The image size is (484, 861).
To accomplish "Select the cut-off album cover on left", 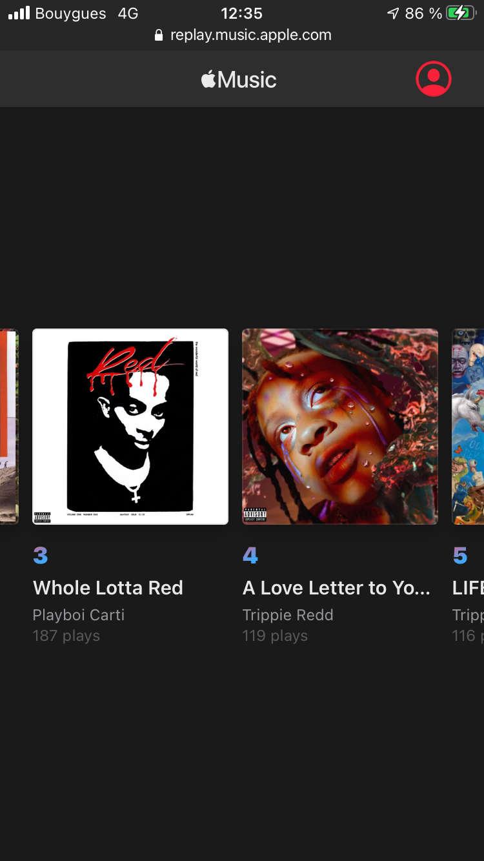I will click(x=9, y=427).
